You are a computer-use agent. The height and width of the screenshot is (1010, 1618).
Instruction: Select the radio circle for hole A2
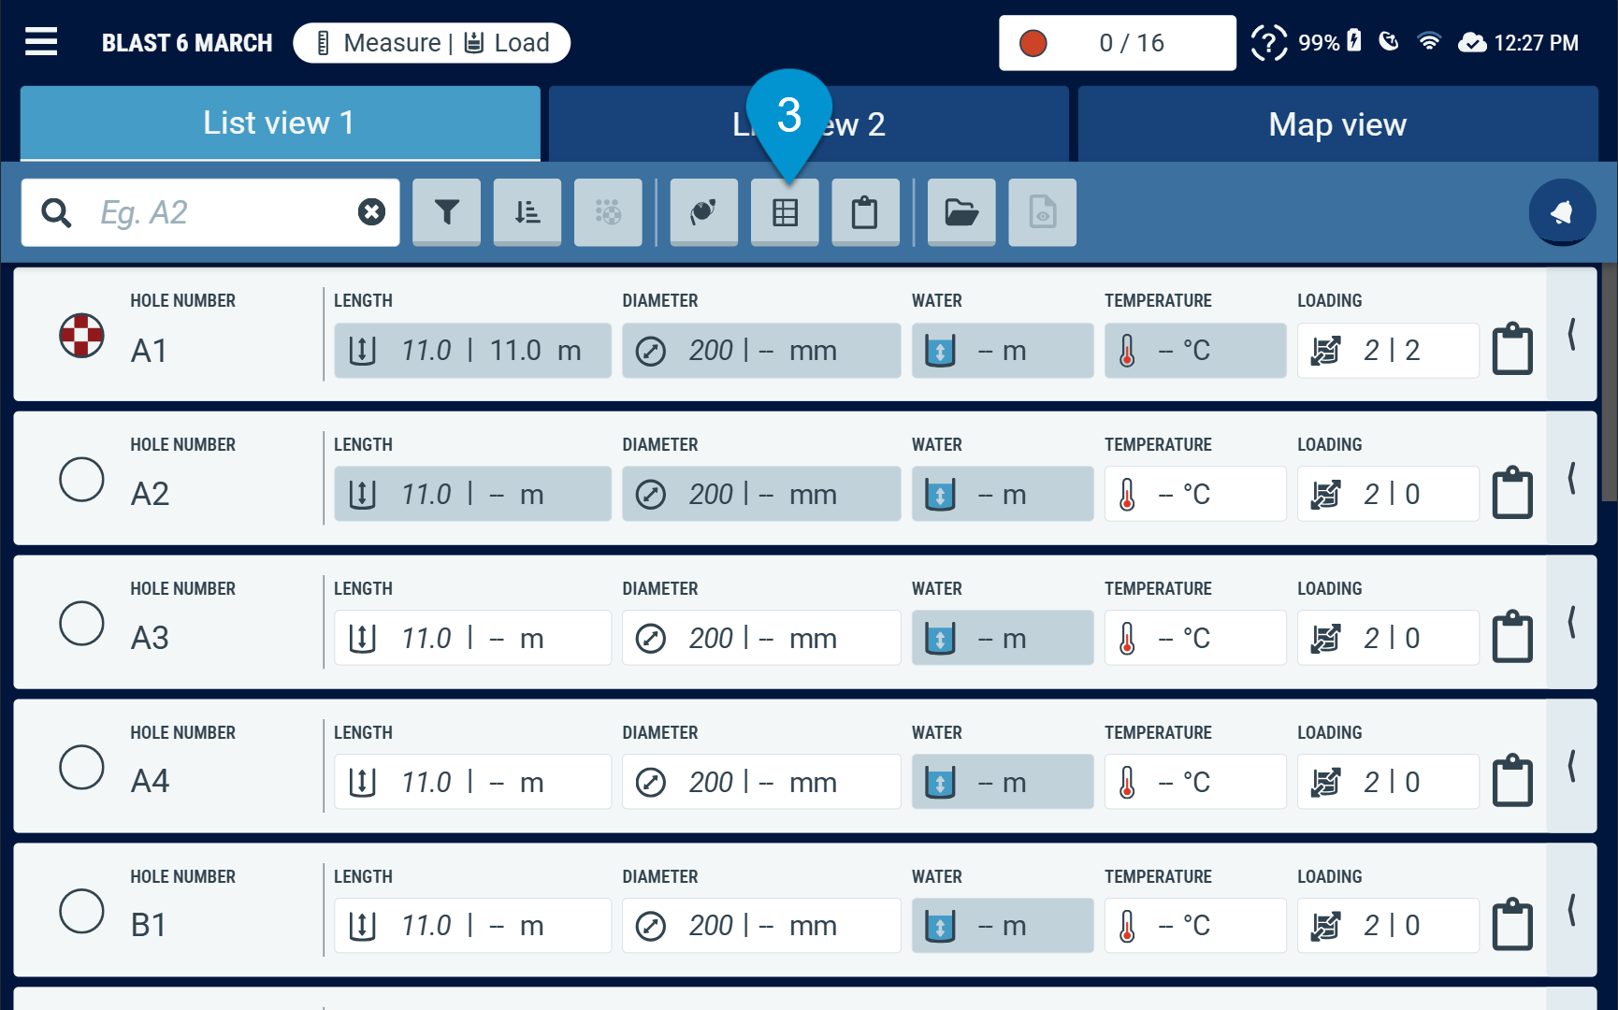pyautogui.click(x=81, y=479)
